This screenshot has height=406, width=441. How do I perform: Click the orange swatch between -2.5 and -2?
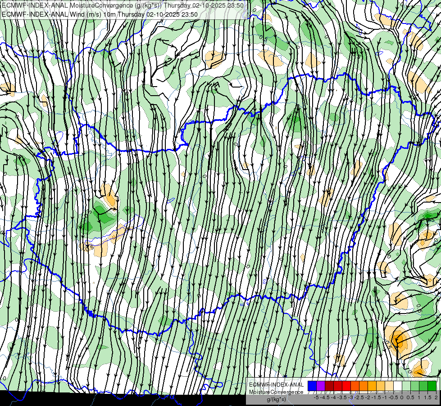tap(364, 386)
